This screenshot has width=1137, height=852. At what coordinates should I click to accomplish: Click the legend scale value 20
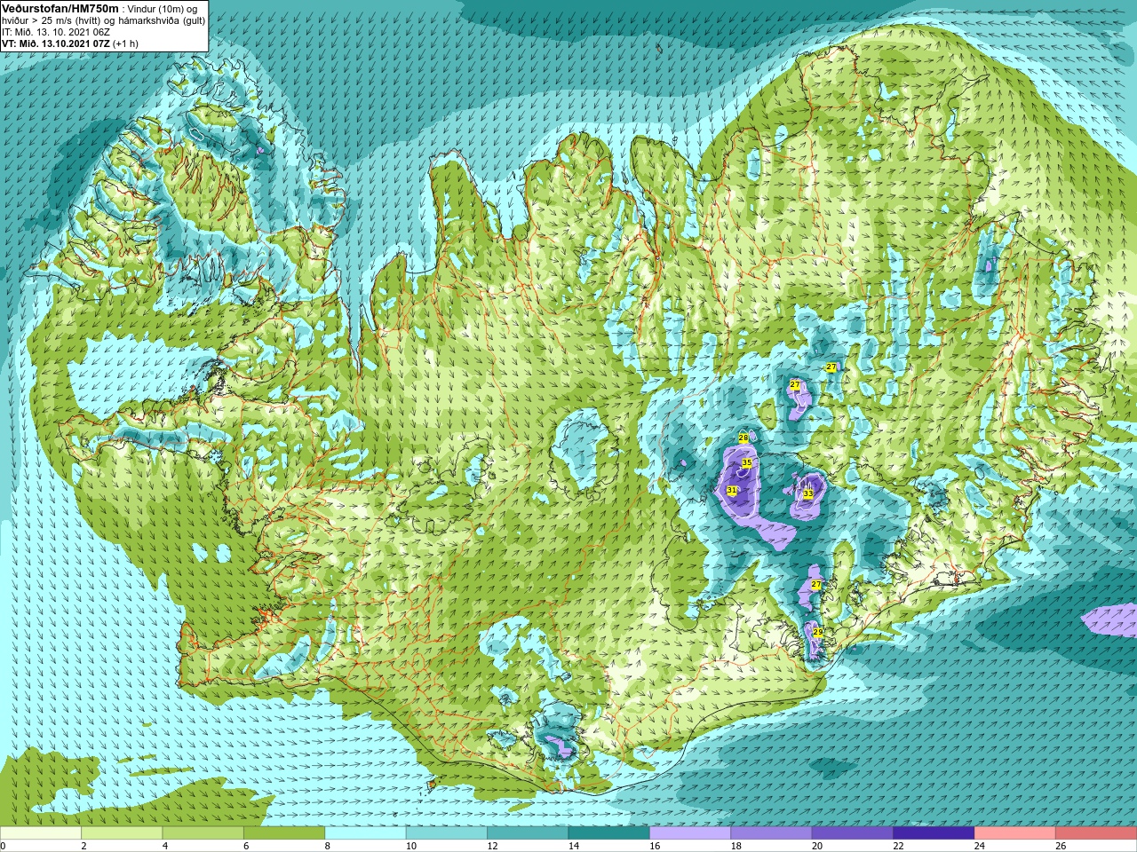tap(817, 847)
